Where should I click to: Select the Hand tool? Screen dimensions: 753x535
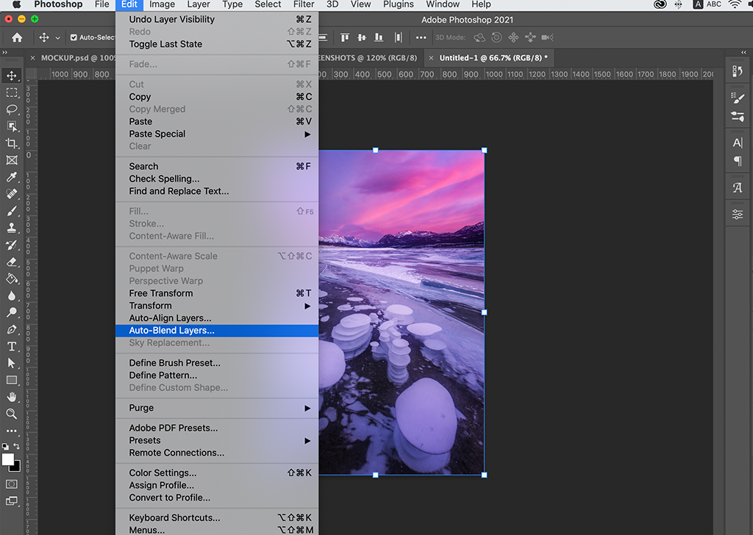pyautogui.click(x=12, y=397)
